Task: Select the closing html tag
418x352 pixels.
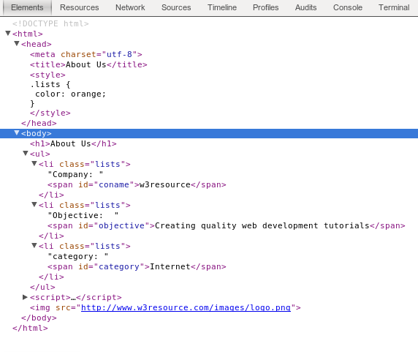Action: click(x=30, y=328)
